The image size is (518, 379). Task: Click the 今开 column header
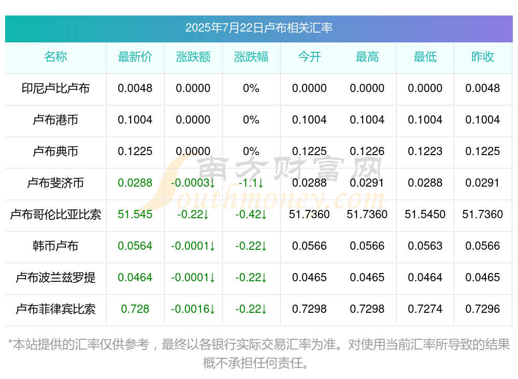tap(309, 57)
